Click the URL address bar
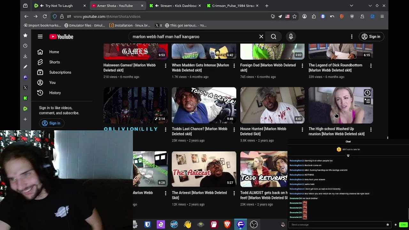 pyautogui.click(x=166, y=16)
